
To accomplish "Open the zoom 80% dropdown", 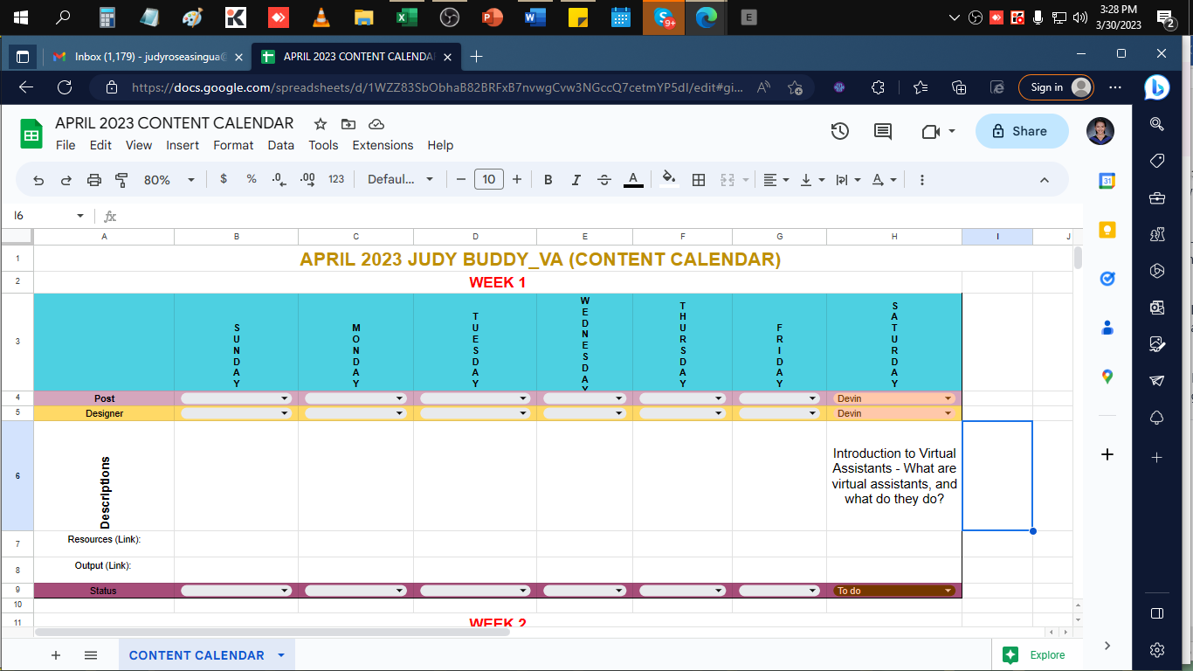I will [169, 180].
